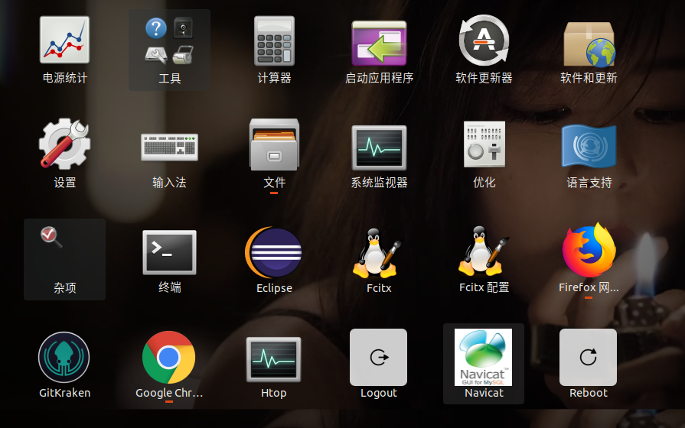
Task: Launch Eclipse IDE
Action: click(x=273, y=252)
